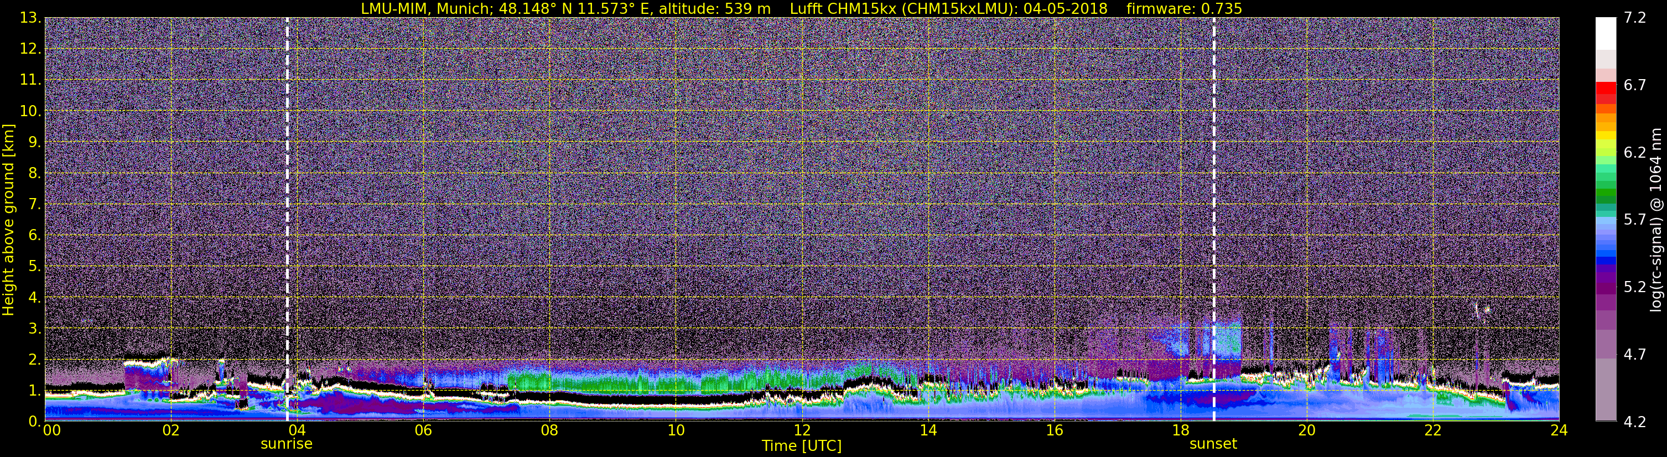Click the 'Height above ground [km]' axis label
This screenshot has height=457, width=1667.
(x=8, y=220)
